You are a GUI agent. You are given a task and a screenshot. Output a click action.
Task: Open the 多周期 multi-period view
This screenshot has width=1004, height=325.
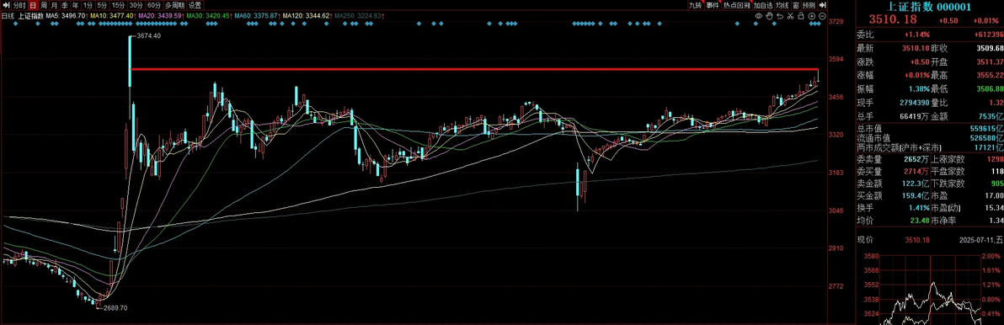tap(174, 5)
